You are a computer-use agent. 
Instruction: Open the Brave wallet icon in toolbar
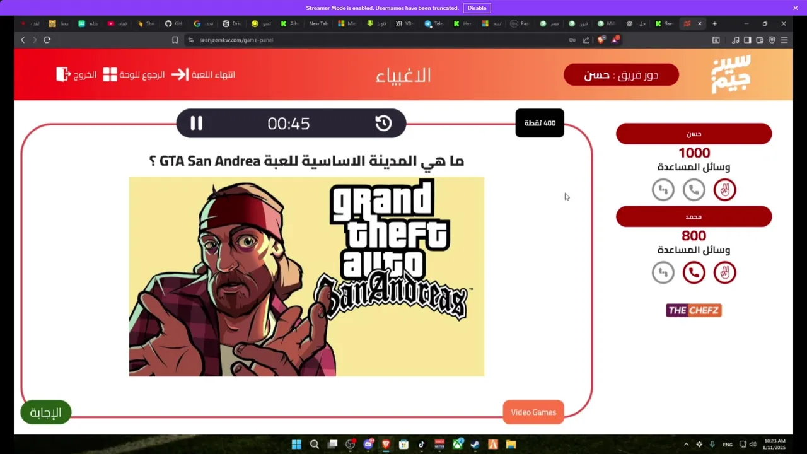(x=760, y=40)
